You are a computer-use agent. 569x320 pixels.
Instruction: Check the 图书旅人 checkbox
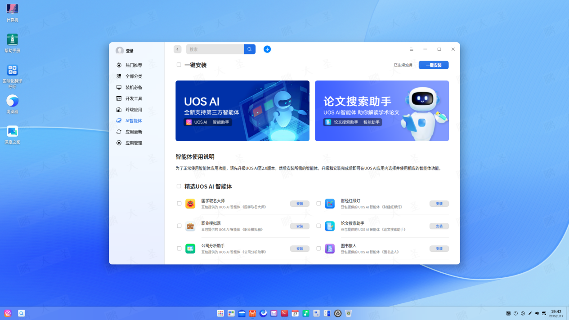click(x=318, y=249)
